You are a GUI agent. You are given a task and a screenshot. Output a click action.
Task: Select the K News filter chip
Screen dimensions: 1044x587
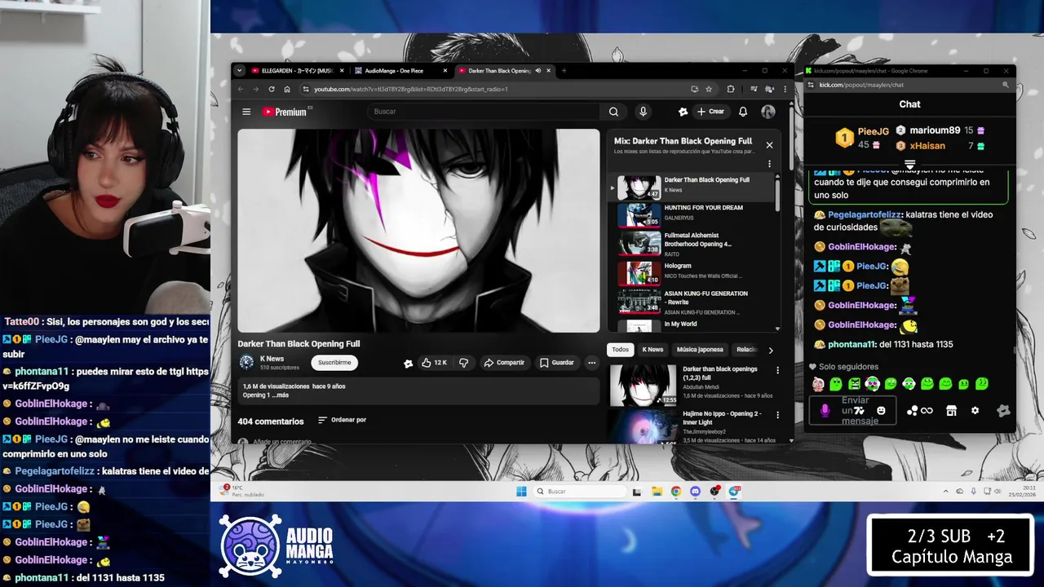[652, 350]
